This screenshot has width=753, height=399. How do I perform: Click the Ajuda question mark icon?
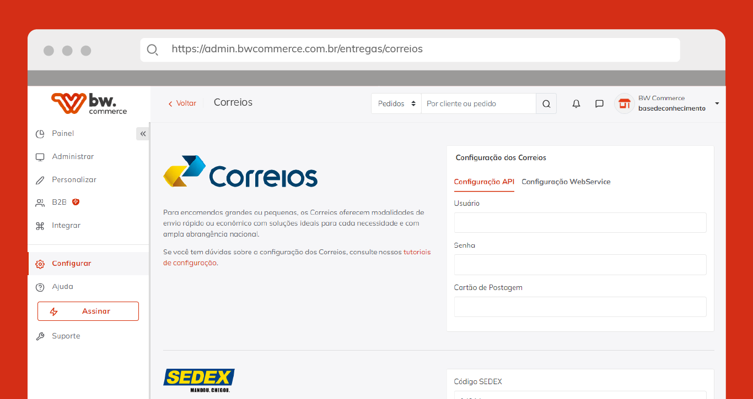click(40, 287)
